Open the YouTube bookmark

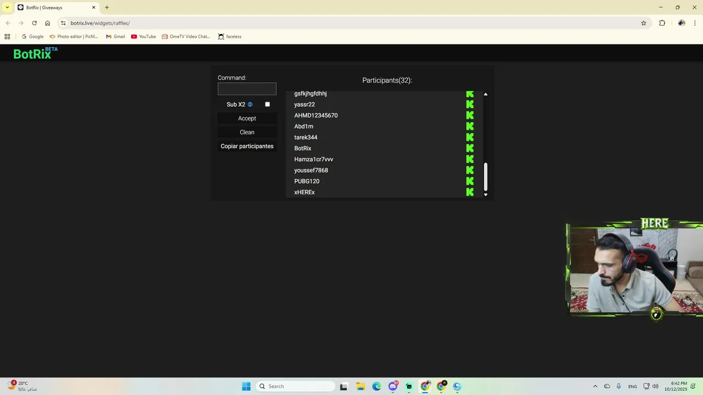pyautogui.click(x=143, y=37)
